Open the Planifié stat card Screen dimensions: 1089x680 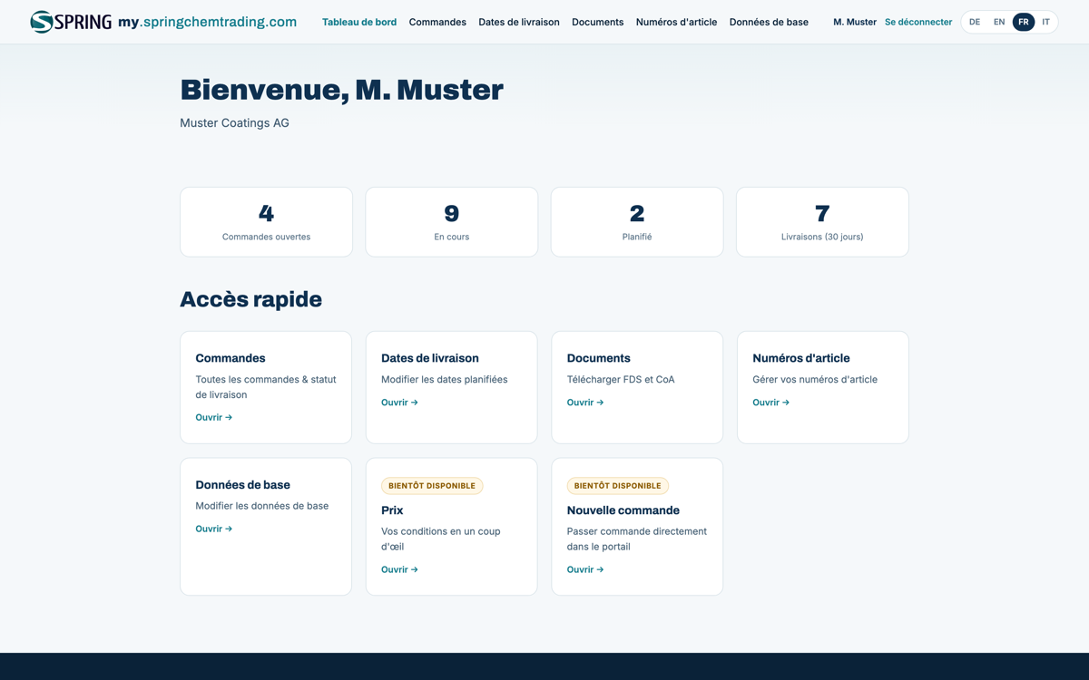637,222
